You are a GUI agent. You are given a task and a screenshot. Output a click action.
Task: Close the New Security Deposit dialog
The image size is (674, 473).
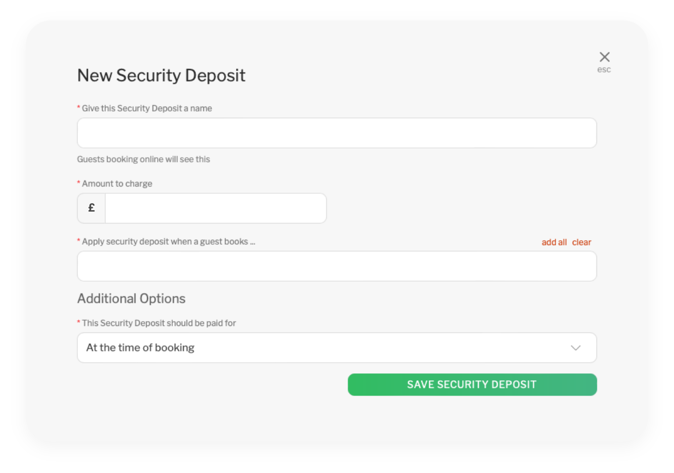[604, 57]
